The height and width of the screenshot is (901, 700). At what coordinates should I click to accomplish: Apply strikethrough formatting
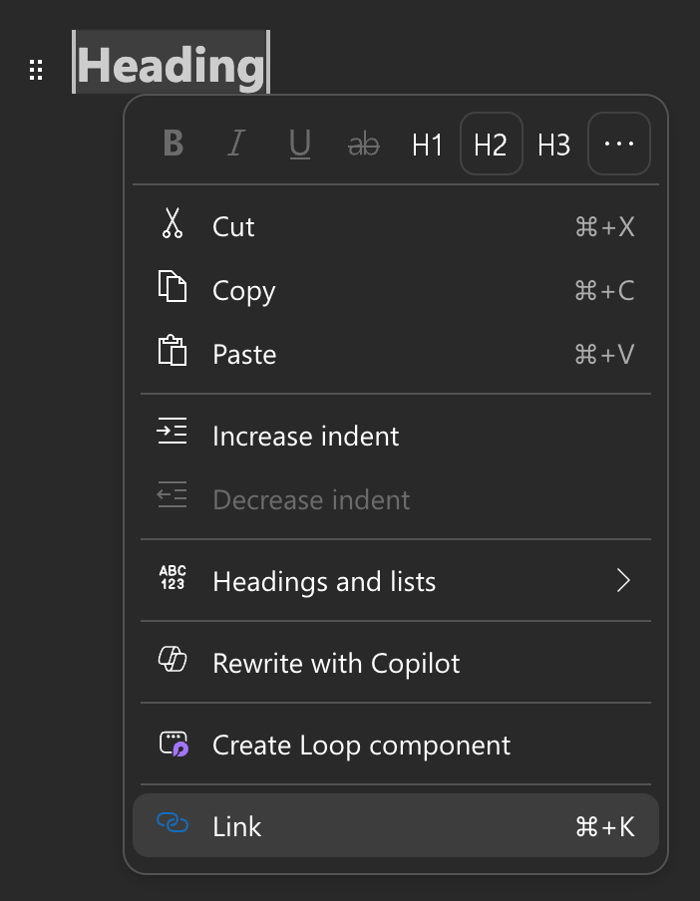[363, 144]
